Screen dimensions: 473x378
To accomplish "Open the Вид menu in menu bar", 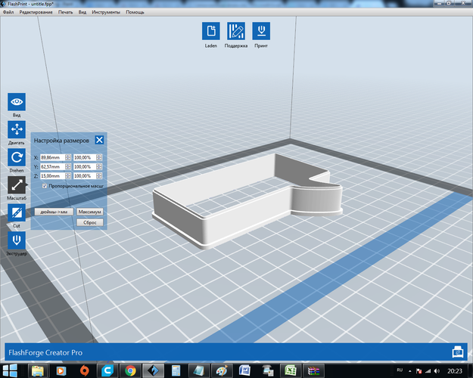I will point(82,12).
